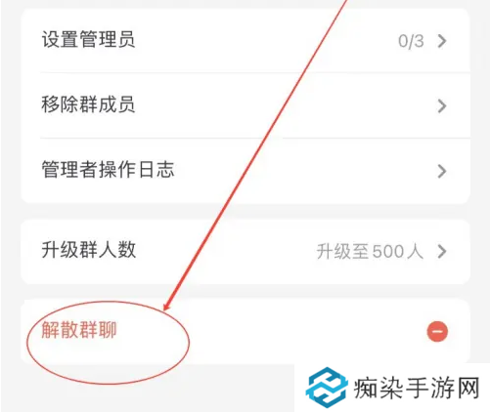Click the 痴染手游网 hexagon logo icon
Screen dimensions: 490x412
[327, 388]
